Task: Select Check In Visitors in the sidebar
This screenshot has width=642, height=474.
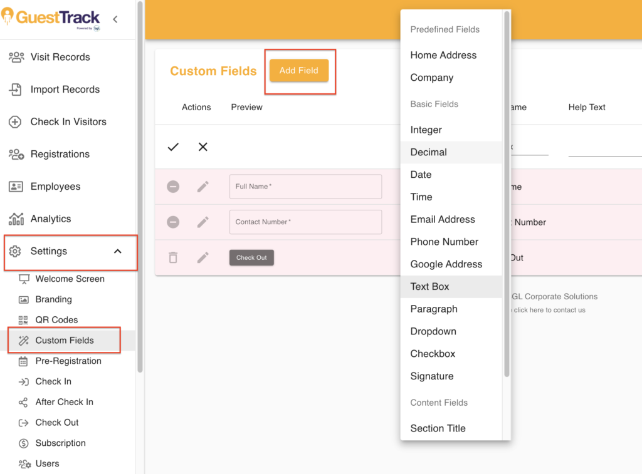Action: [68, 121]
